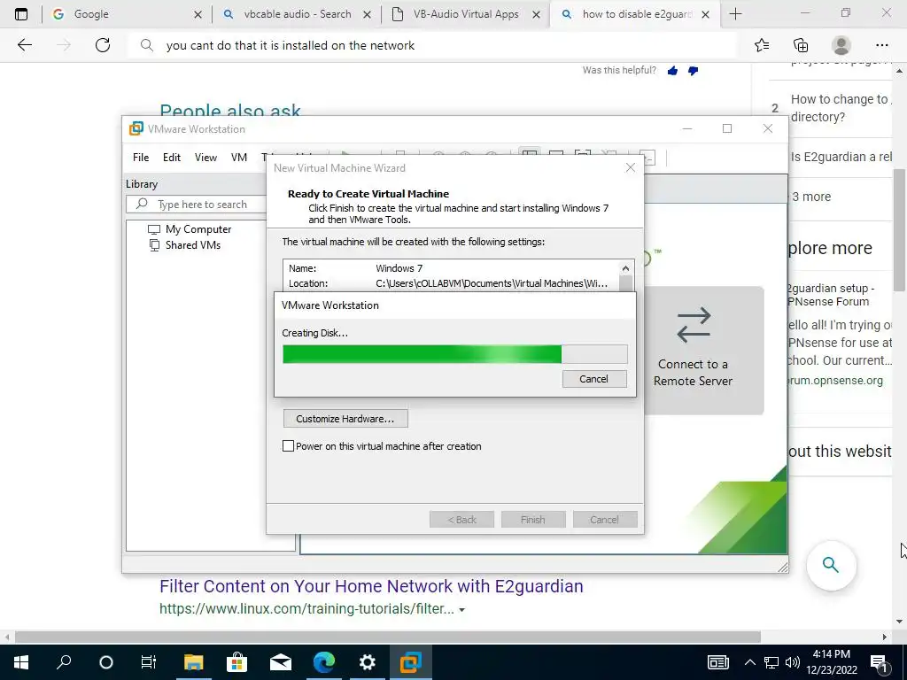Screen dimensions: 907x680
Task: Select My Computer in the Library tree
Action: click(198, 229)
